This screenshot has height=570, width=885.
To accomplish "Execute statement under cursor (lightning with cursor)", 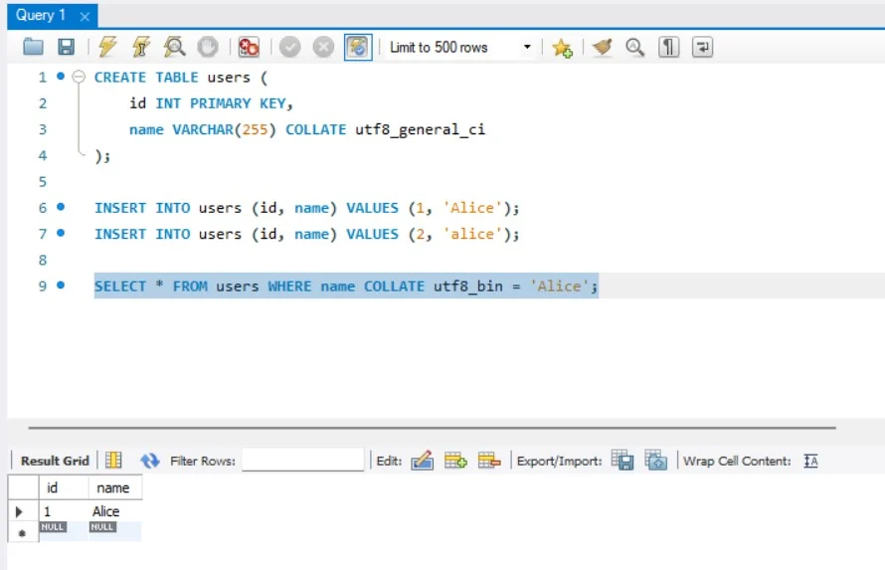I will click(x=140, y=47).
